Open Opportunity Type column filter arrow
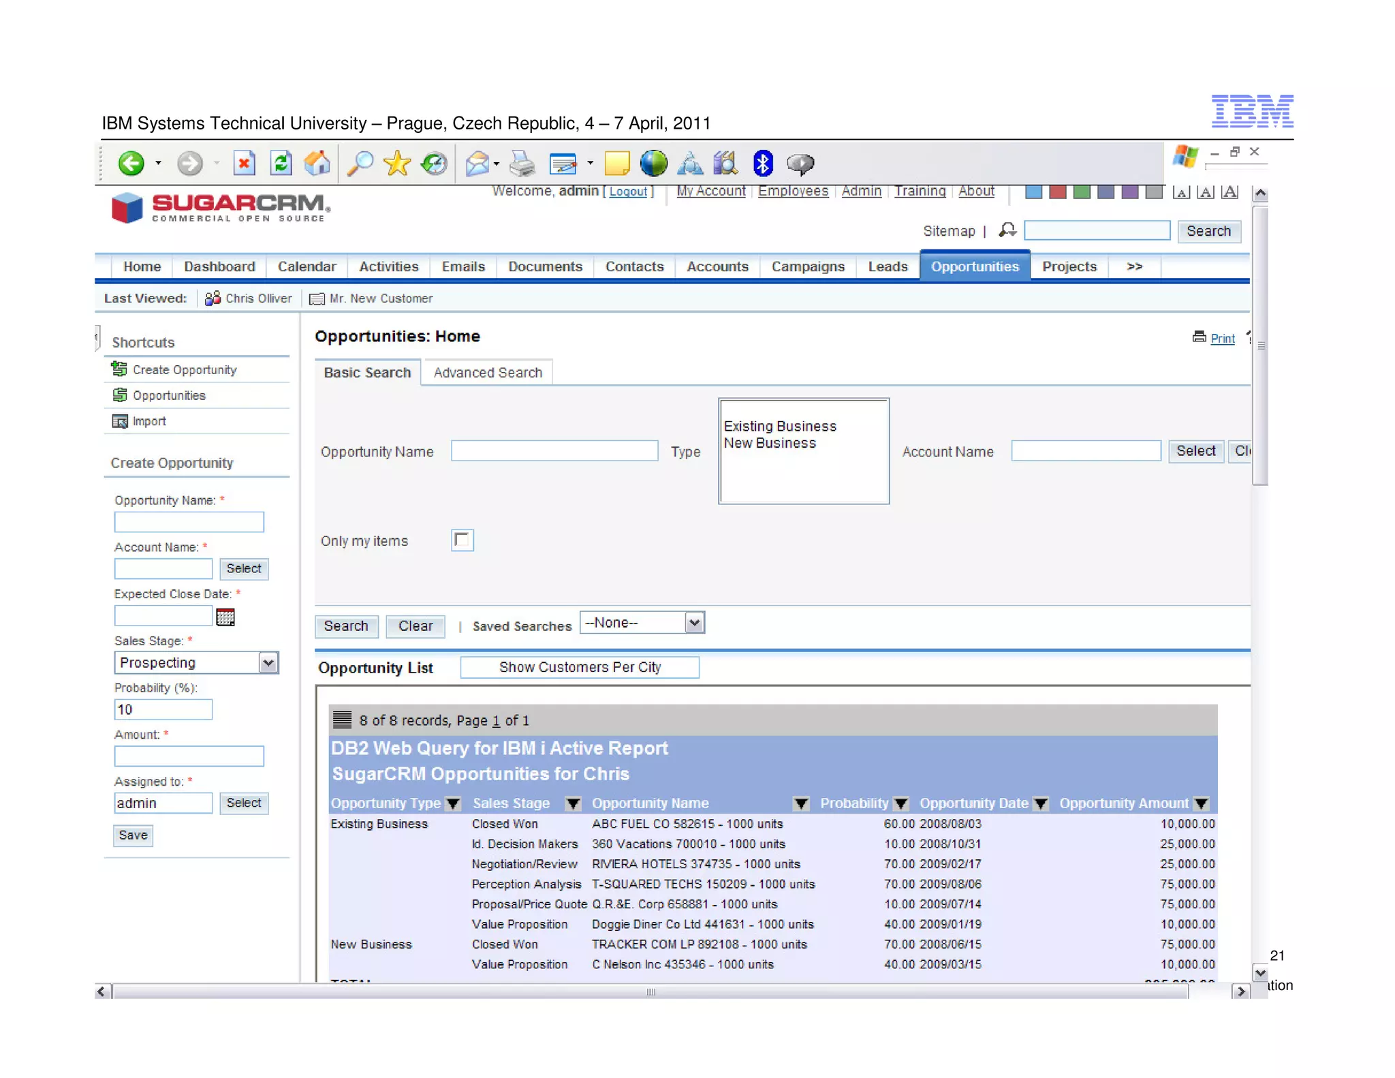Viewport: 1395px width, 1078px height. click(x=453, y=804)
